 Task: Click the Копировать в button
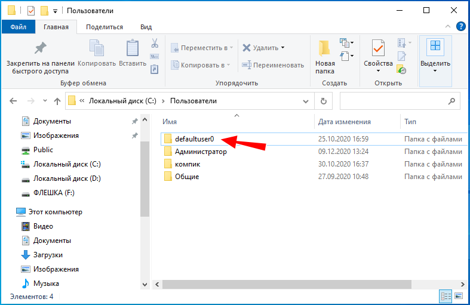click(x=200, y=65)
